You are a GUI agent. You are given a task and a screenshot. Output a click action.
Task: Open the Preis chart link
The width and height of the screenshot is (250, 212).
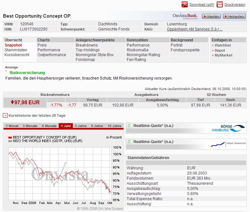(x=42, y=45)
